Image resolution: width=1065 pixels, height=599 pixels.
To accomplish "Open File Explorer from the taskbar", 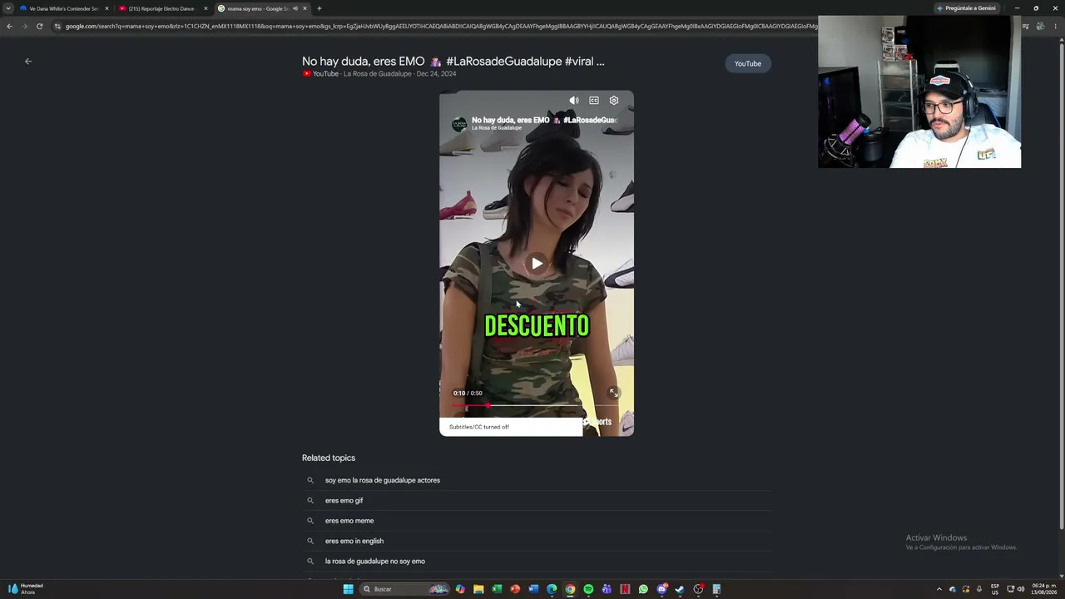I will click(x=478, y=589).
